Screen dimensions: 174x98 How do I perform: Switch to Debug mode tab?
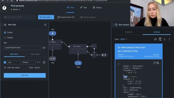coord(97,7)
